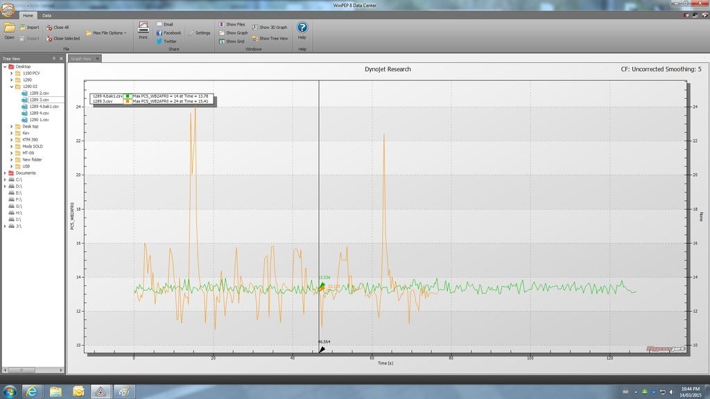Collapse the 1290 02 folder
The image size is (710, 399).
click(12, 87)
